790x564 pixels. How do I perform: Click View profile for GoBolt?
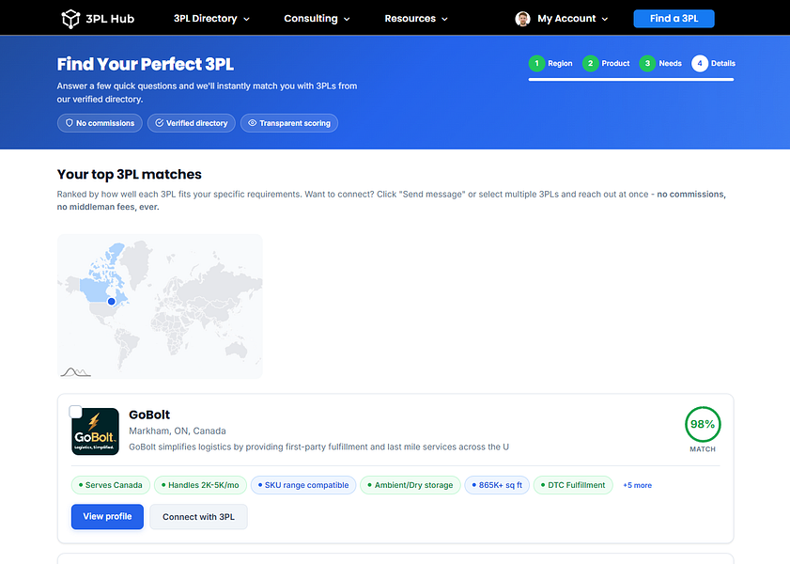(107, 517)
